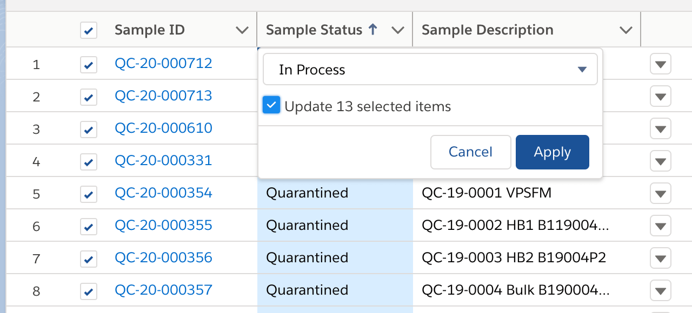This screenshot has height=313, width=692.
Task: Open sample link QC-20-000356
Action: click(163, 258)
